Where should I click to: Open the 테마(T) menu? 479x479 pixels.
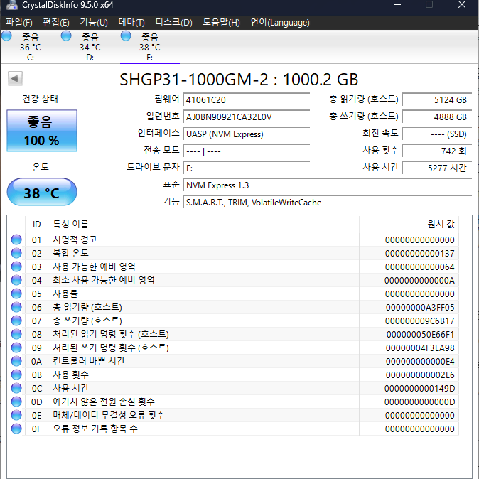(131, 23)
